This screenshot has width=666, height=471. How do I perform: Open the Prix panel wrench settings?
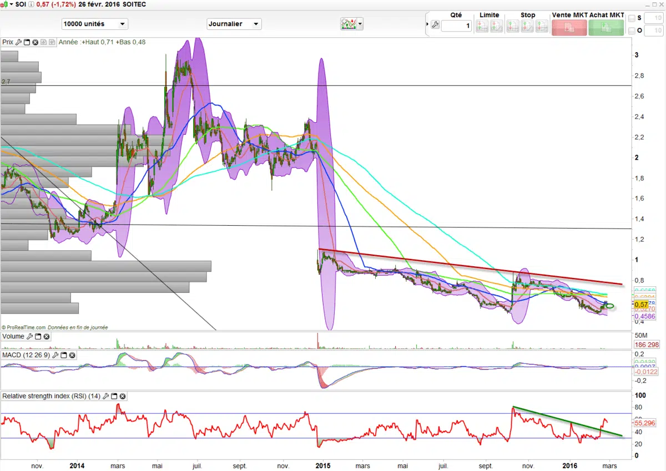[x=18, y=42]
